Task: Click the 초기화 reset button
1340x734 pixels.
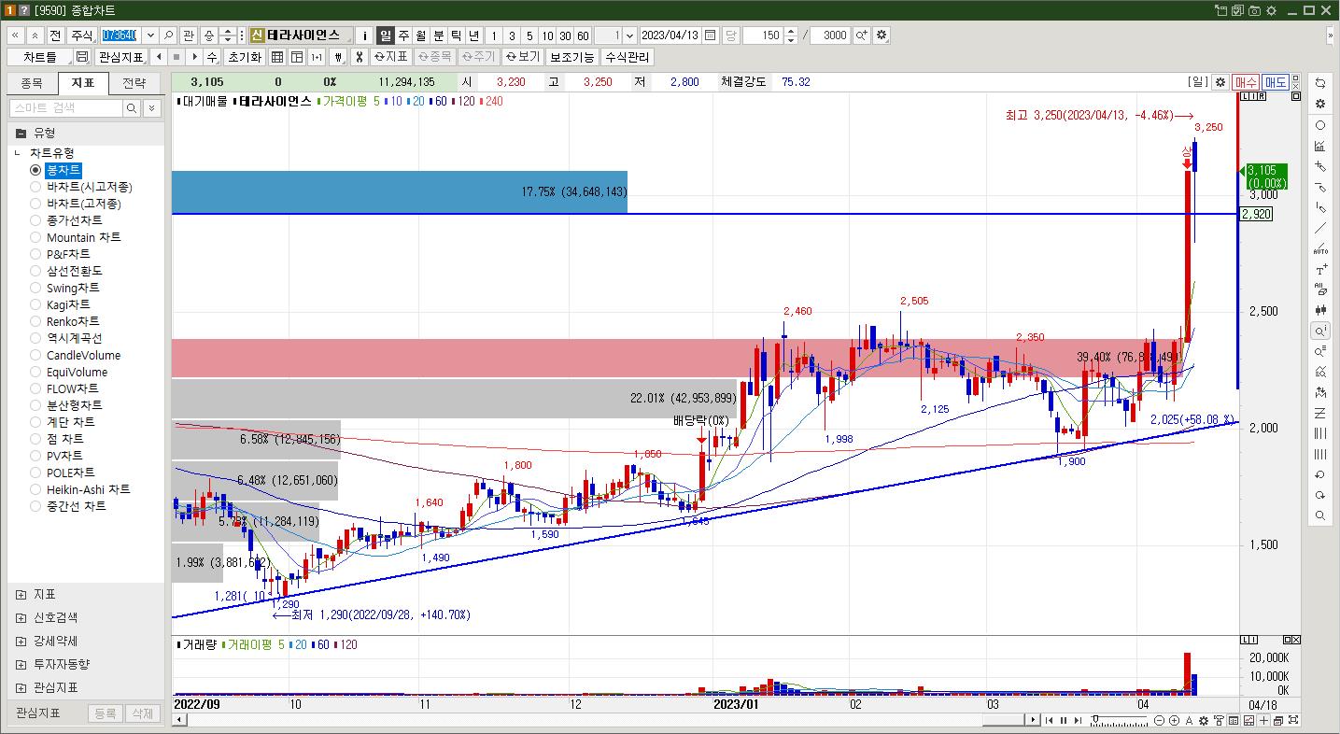Action: point(245,57)
